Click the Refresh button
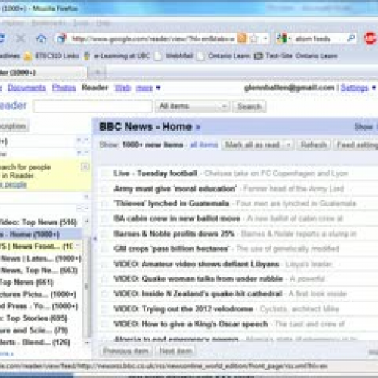Viewport: 378px width, 378px height. click(x=314, y=145)
